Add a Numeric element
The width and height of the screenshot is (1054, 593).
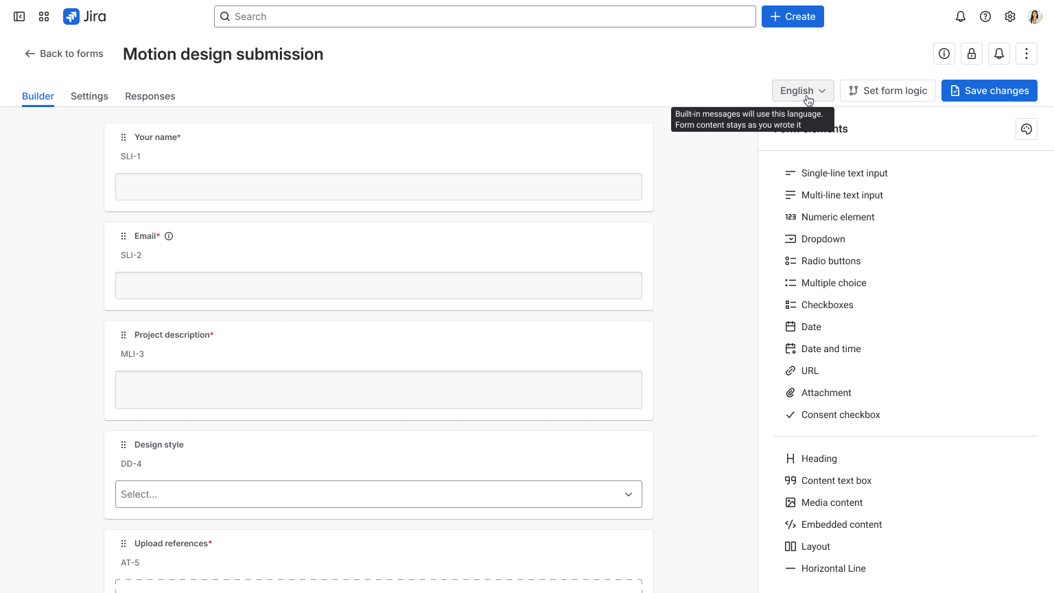click(830, 217)
